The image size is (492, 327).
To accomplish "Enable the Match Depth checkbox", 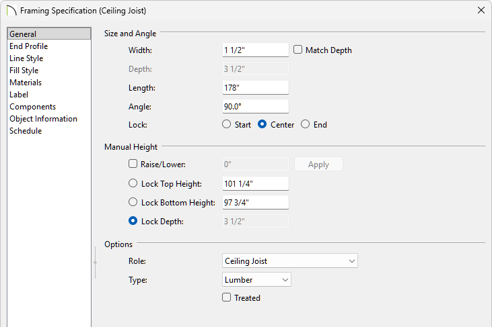I will (x=297, y=50).
